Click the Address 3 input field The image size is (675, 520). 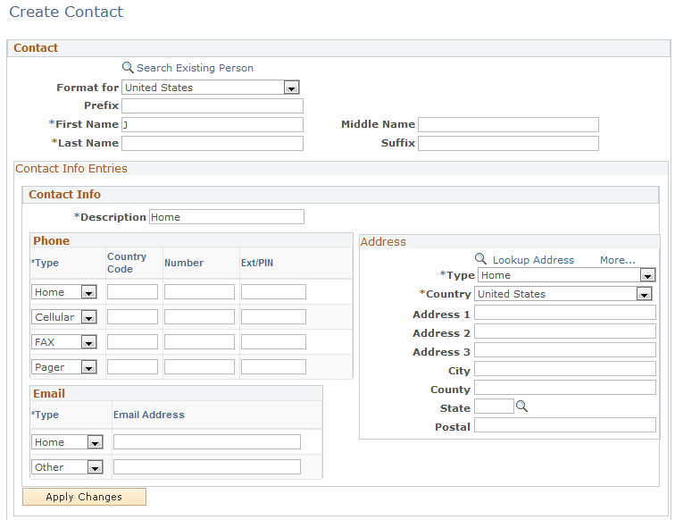(x=565, y=350)
